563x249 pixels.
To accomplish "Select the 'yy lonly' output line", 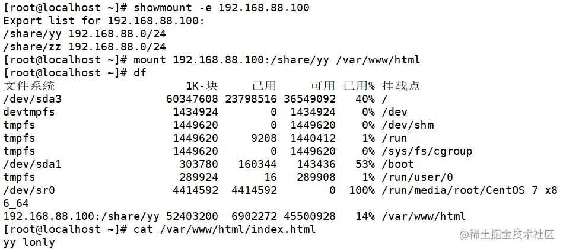I will [29, 242].
